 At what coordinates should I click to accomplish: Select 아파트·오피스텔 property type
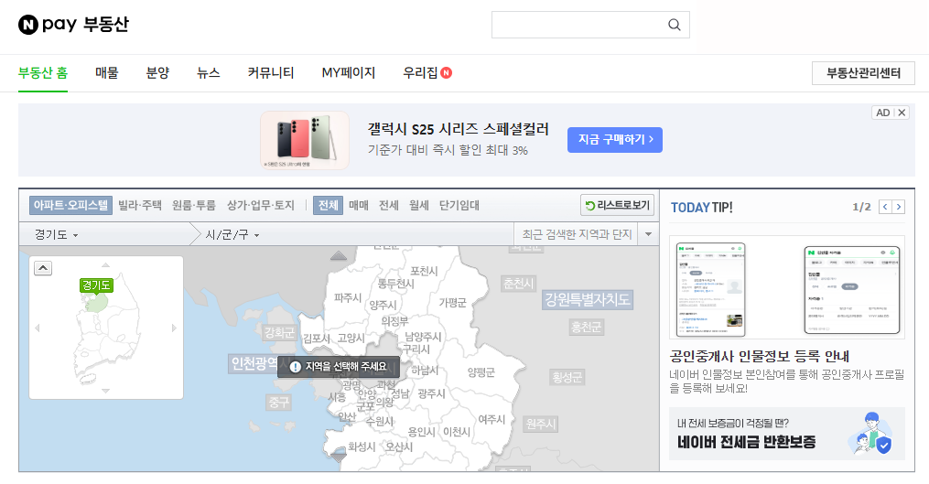[x=70, y=205]
